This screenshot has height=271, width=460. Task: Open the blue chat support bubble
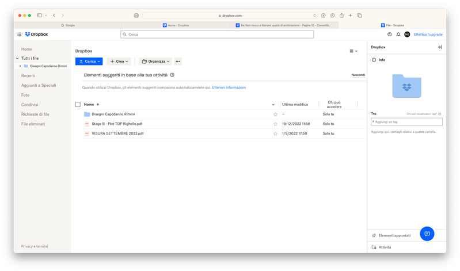coord(427,234)
